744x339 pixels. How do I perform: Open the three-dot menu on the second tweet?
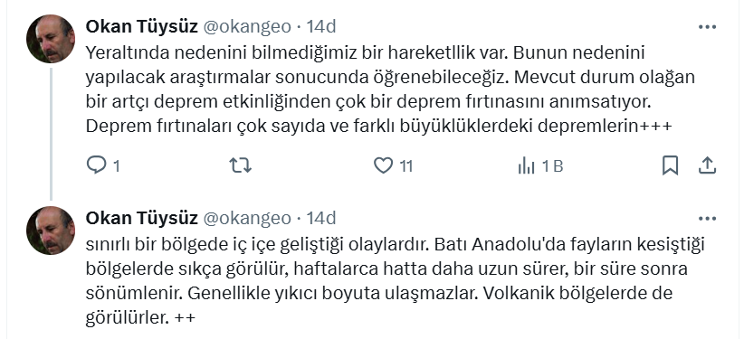click(x=707, y=219)
